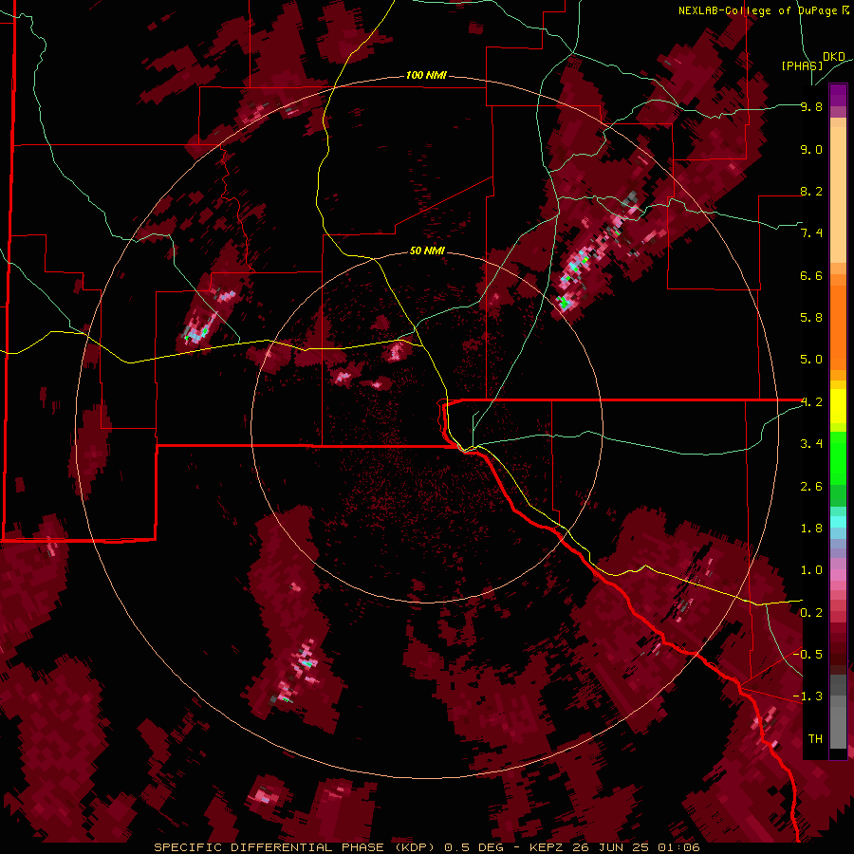Click the 7.4 value on color scale

click(x=811, y=233)
